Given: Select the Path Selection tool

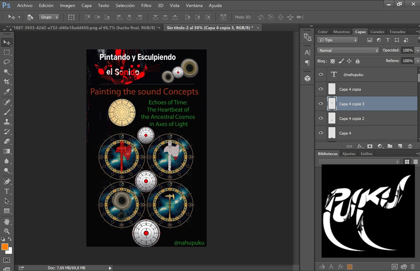Looking at the screenshot, I should [7, 201].
